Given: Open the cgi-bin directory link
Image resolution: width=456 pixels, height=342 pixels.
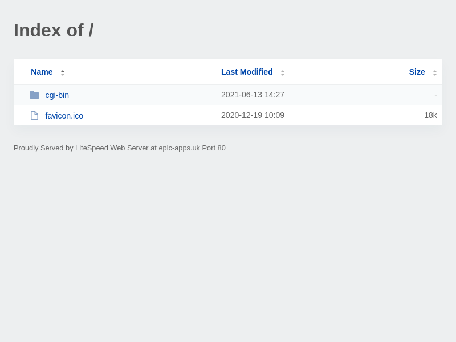Looking at the screenshot, I should pos(57,95).
